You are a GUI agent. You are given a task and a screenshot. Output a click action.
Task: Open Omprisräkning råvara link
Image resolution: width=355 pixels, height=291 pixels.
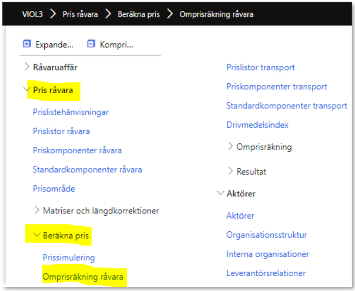coord(83,277)
